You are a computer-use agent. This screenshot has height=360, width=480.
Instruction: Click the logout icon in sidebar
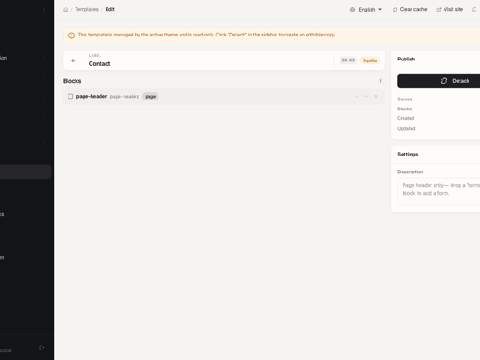[x=42, y=348]
